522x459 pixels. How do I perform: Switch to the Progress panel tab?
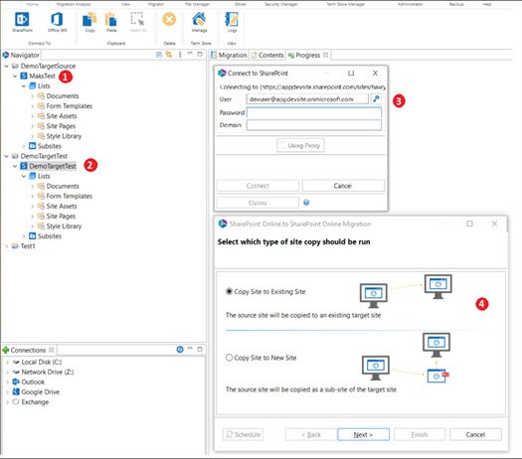308,55
